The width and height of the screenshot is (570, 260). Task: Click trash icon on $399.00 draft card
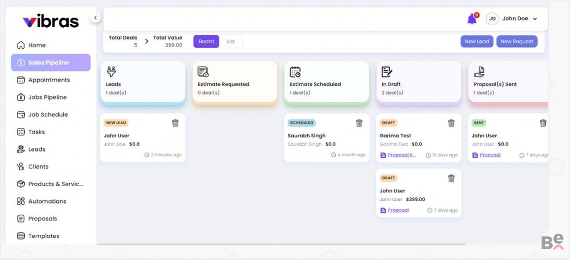[x=451, y=178]
